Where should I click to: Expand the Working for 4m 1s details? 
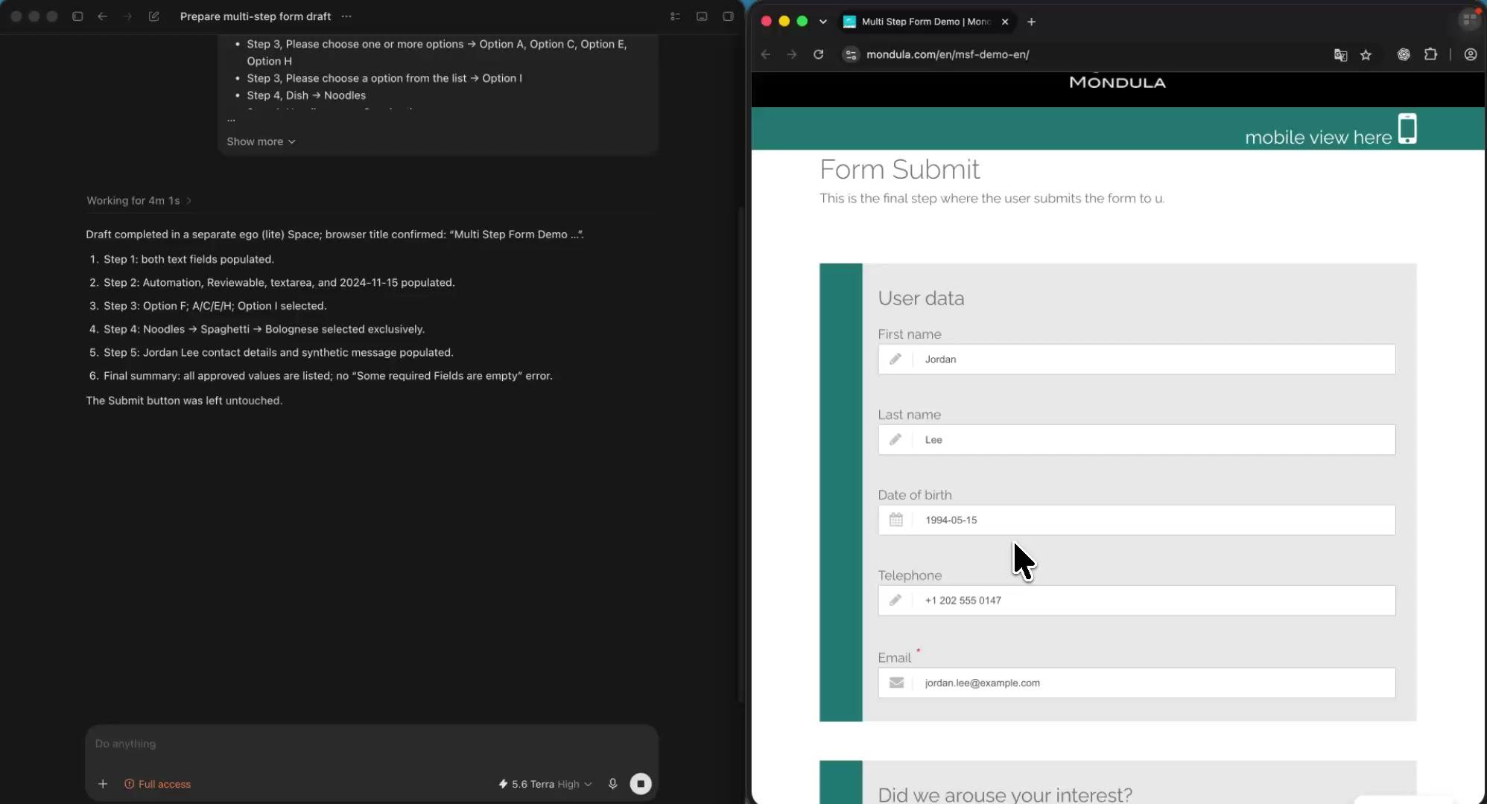coord(139,200)
